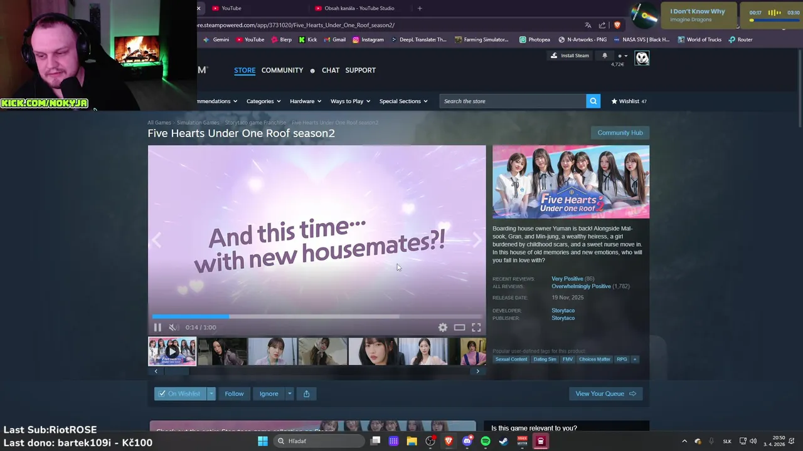Go to the COMMUNITY tab
Viewport: 803px width, 451px height.
282,70
